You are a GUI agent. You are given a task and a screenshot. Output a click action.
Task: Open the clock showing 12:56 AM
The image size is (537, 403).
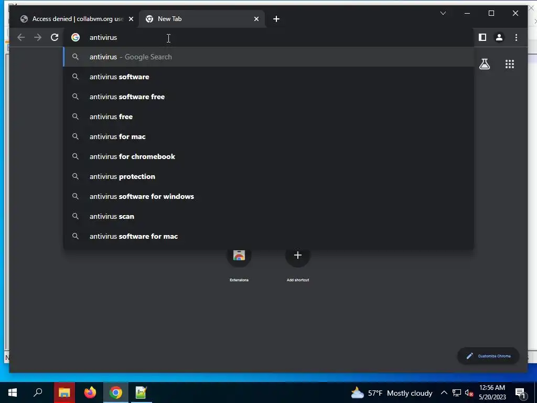tap(492, 393)
